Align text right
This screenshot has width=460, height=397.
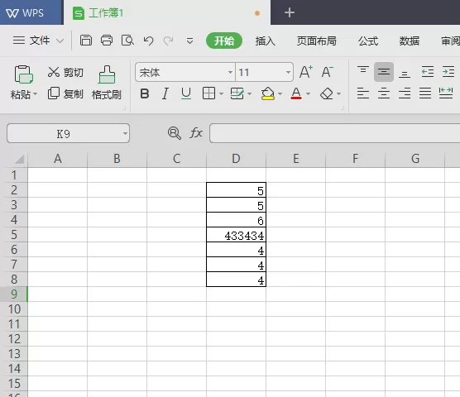[x=405, y=93]
